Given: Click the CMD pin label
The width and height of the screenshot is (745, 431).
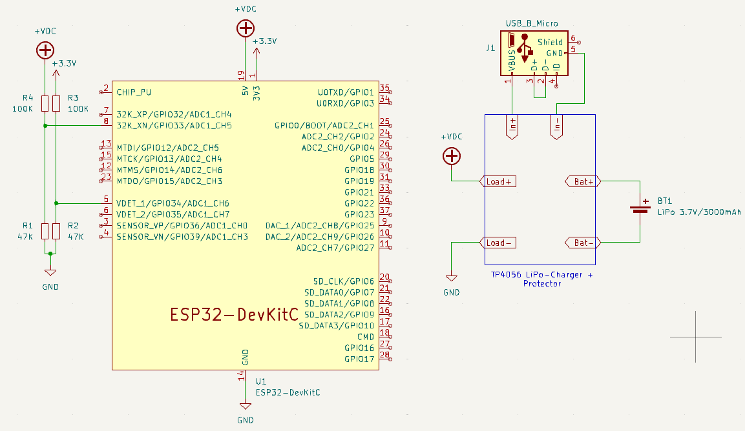Looking at the screenshot, I should point(366,337).
